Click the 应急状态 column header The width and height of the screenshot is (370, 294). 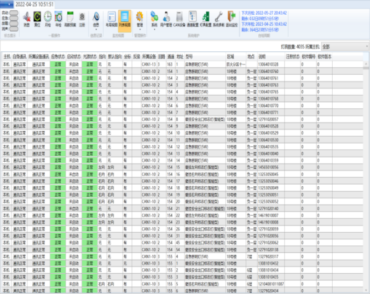point(57,56)
